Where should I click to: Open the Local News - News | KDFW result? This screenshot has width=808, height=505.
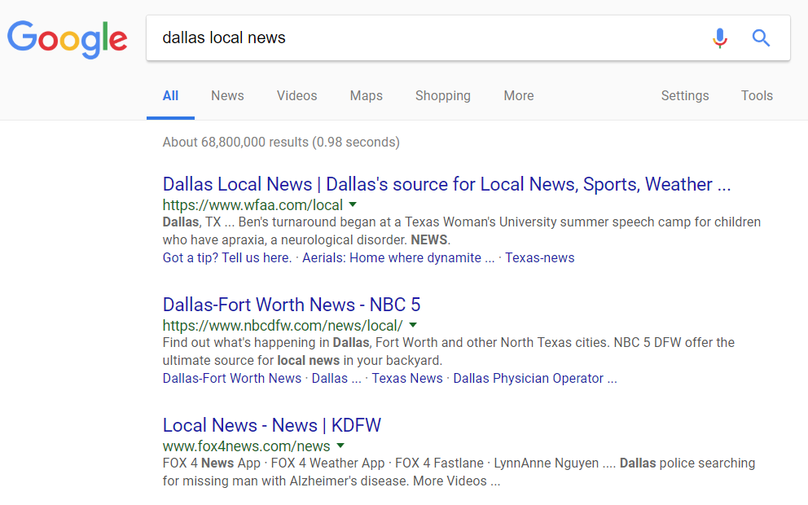[272, 425]
